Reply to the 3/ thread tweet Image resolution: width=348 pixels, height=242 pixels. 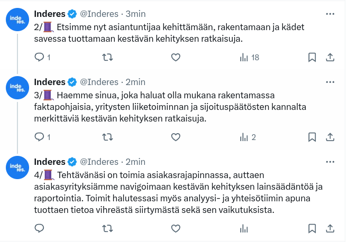(39, 137)
